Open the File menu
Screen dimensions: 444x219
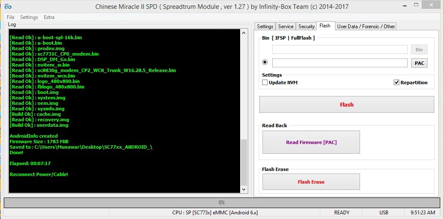(11, 17)
